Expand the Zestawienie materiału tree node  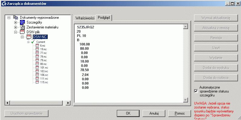[x=15, y=27]
